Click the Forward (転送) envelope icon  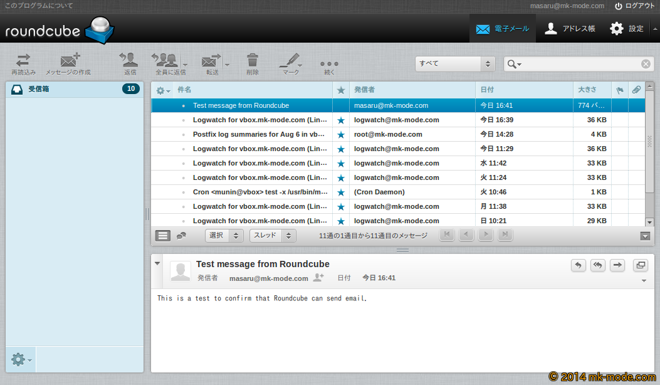pos(210,61)
